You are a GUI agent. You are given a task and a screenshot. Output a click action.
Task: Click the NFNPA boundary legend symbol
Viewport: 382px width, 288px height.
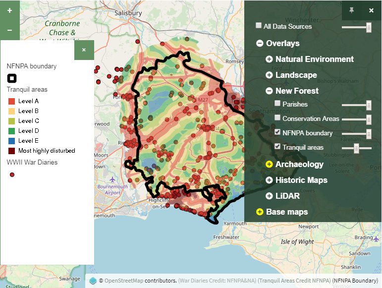(x=11, y=78)
